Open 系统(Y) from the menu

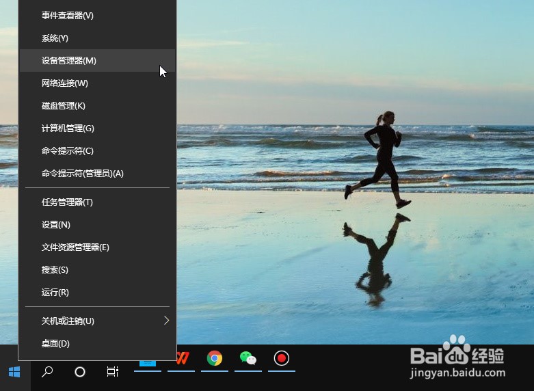tap(97, 38)
